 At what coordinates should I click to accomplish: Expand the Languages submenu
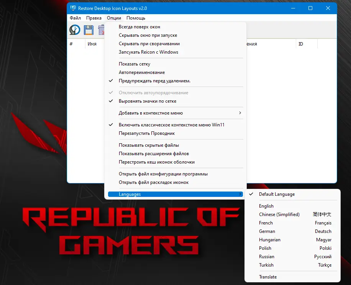[x=175, y=194]
